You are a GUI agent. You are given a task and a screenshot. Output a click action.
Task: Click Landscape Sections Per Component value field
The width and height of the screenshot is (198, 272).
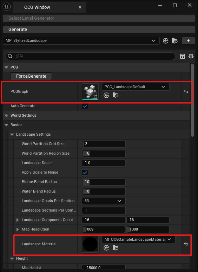[104, 211]
